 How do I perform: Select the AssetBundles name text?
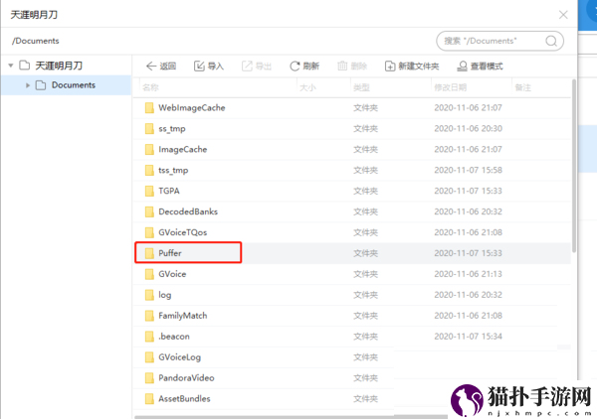(x=184, y=398)
